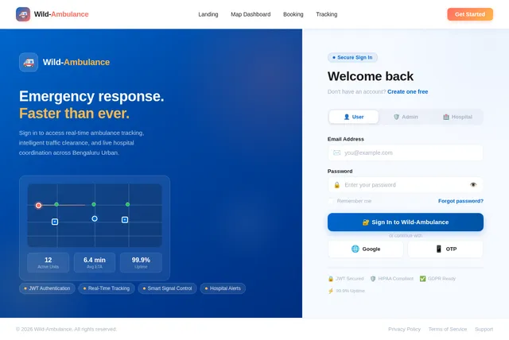Click the lightning bolt uptime icon
509x340 pixels.
[x=331, y=291]
